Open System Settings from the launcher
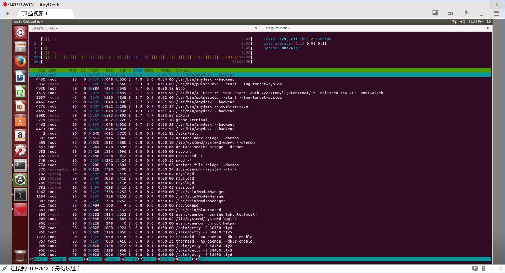Viewport: 505px width, 273px height. (20, 150)
